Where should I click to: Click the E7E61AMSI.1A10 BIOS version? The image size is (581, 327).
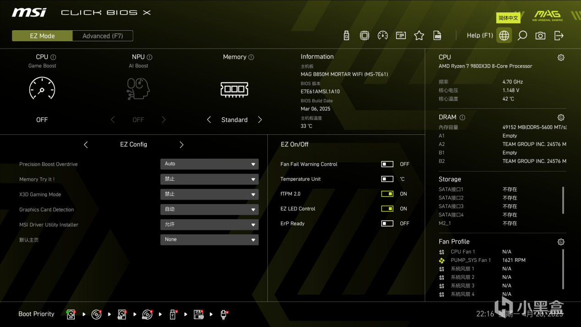pyautogui.click(x=320, y=92)
